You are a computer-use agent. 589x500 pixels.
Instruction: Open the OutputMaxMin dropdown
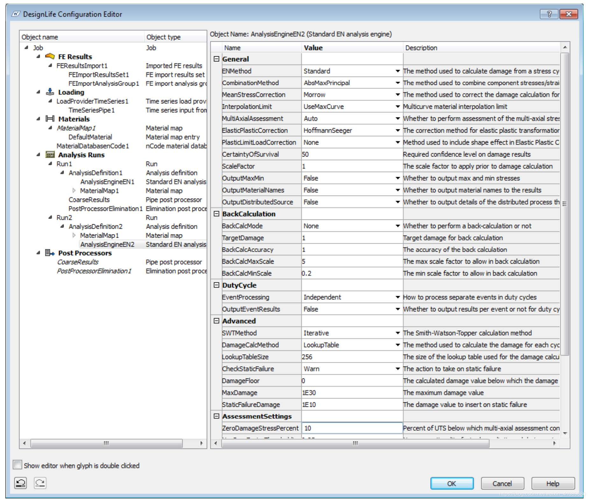click(x=398, y=178)
